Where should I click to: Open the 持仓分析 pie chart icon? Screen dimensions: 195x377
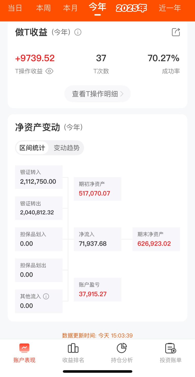(x=122, y=348)
